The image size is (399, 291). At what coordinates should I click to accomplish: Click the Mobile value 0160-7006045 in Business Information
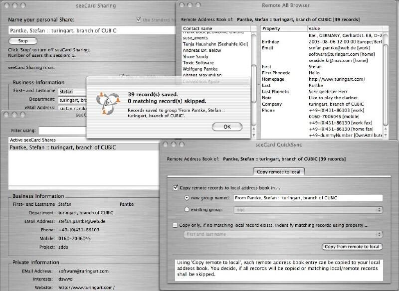click(x=74, y=238)
